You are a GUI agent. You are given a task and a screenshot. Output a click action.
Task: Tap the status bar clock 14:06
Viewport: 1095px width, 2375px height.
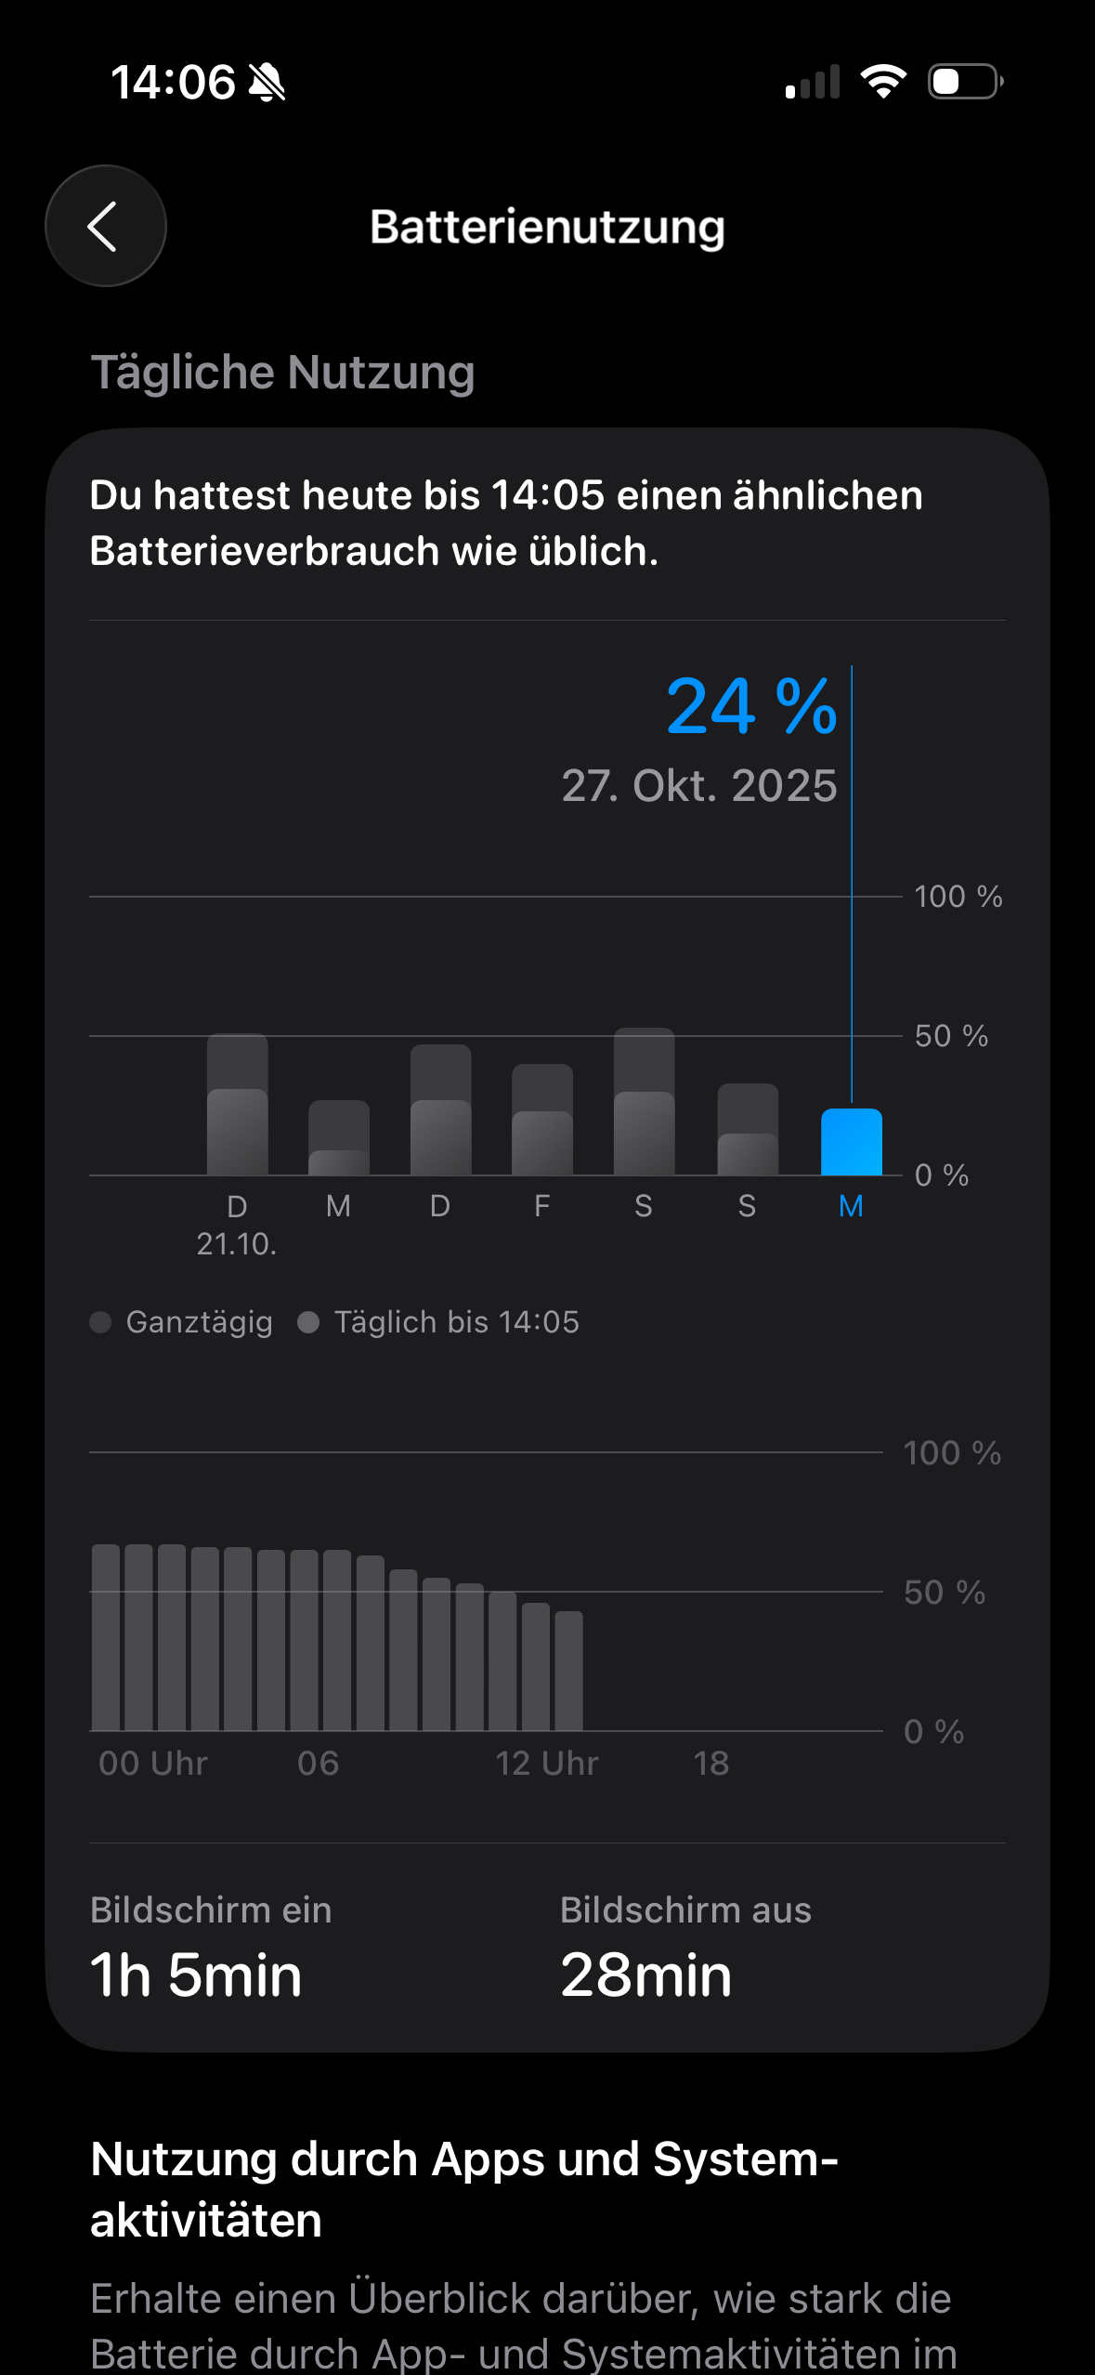[x=173, y=82]
